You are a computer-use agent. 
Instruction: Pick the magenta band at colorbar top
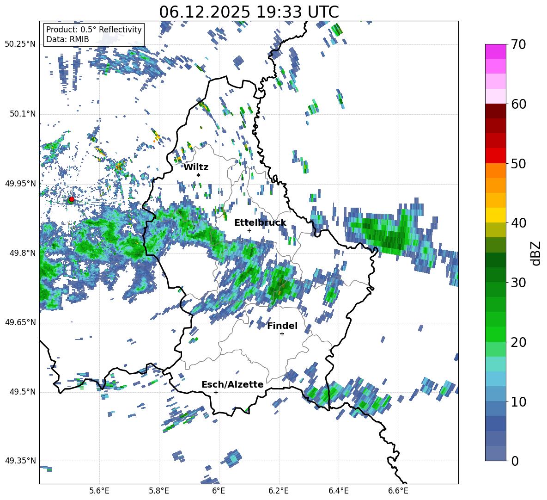(x=495, y=51)
